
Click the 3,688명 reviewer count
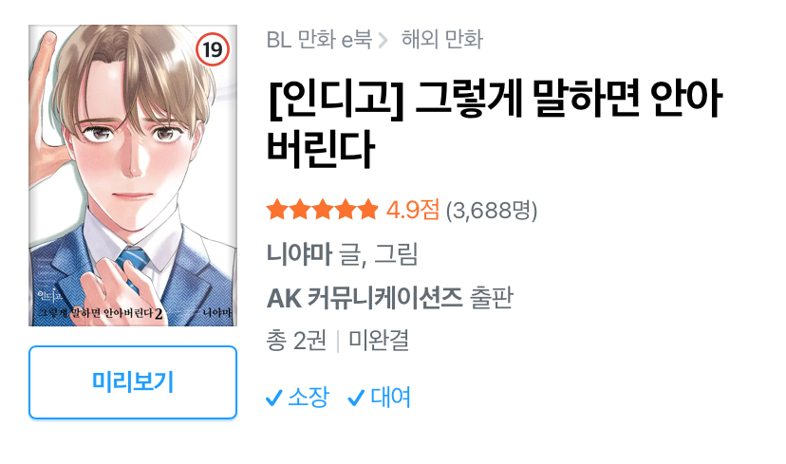tap(492, 211)
